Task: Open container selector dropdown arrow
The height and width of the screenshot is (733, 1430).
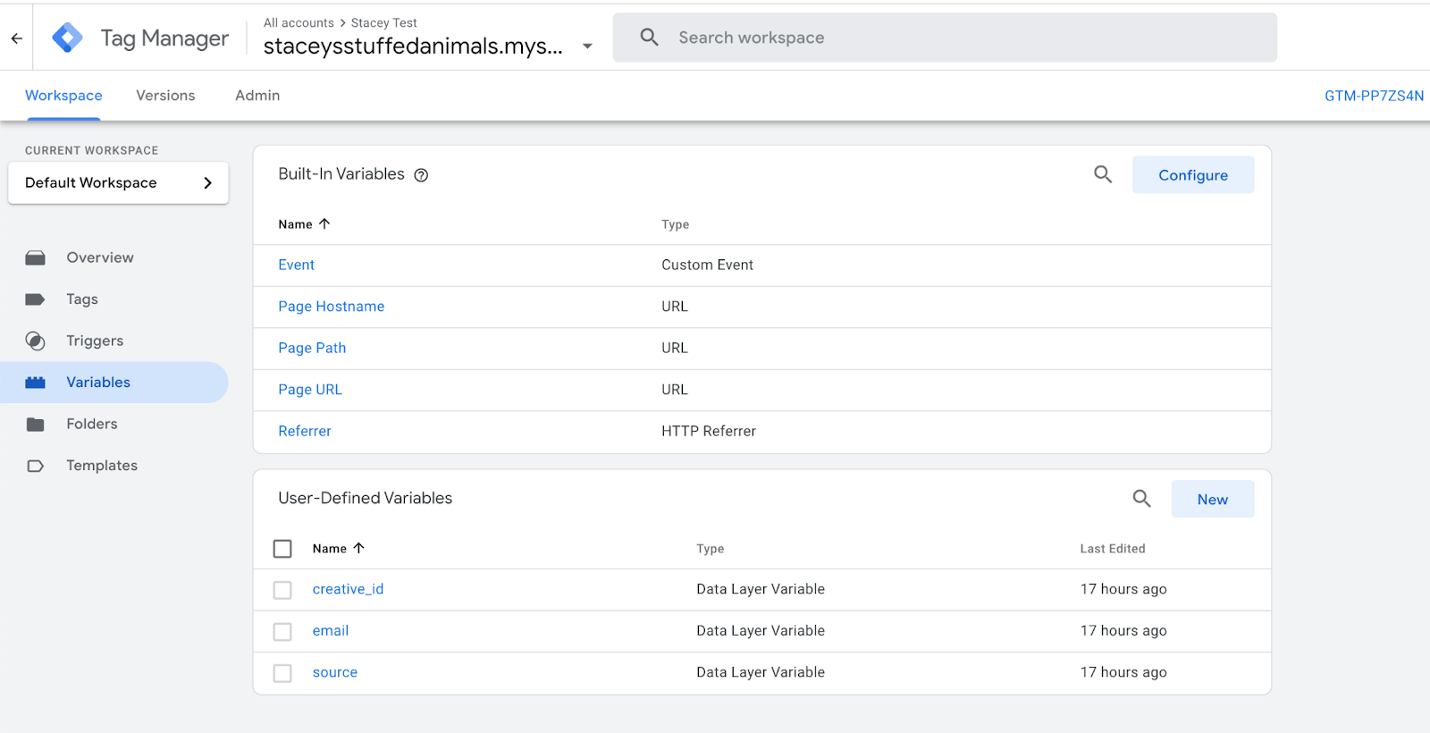Action: pos(587,46)
